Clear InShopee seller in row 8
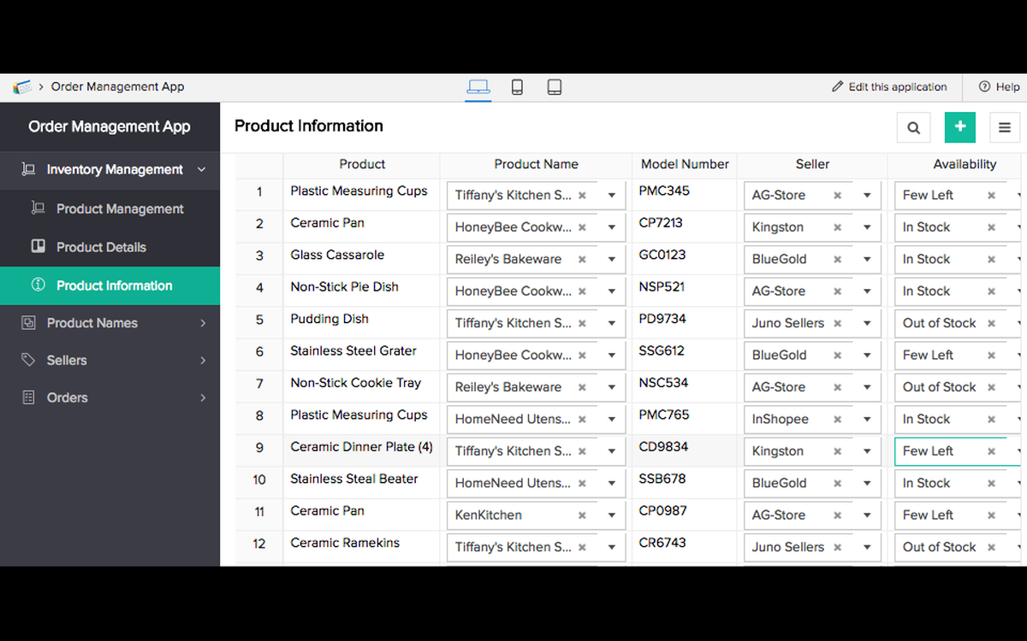 [837, 419]
